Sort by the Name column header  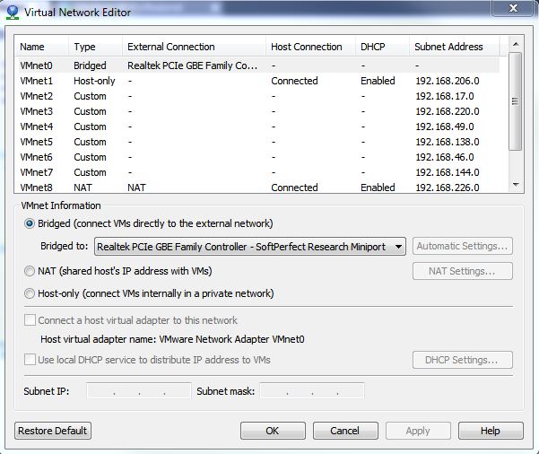[x=32, y=47]
